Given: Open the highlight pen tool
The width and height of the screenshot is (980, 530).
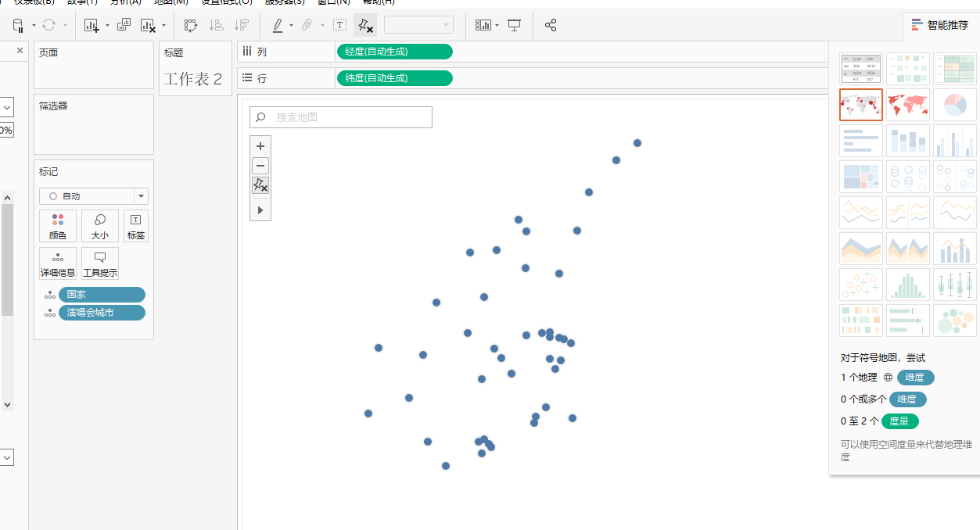Looking at the screenshot, I should [278, 25].
